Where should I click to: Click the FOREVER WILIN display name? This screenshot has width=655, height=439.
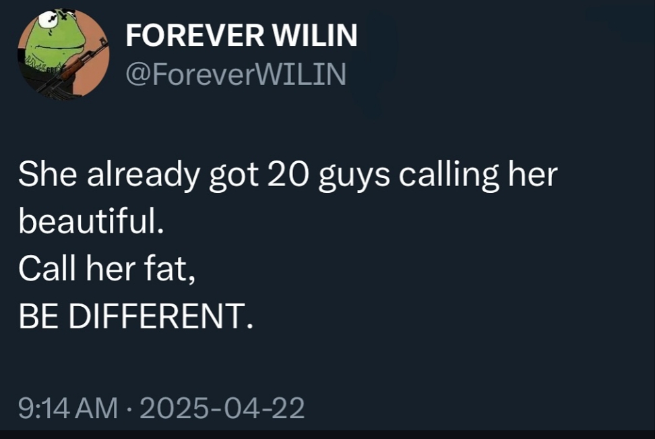[x=241, y=36]
